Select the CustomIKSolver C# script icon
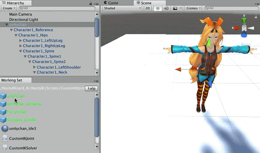This screenshot has width=260, height=153. point(5,148)
